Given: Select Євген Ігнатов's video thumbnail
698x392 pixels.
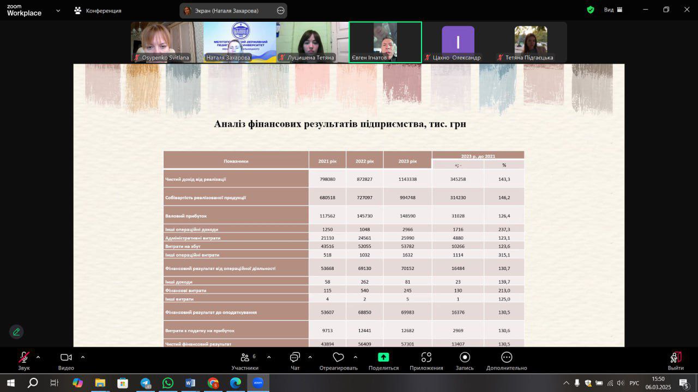Looking at the screenshot, I should pyautogui.click(x=385, y=42).
